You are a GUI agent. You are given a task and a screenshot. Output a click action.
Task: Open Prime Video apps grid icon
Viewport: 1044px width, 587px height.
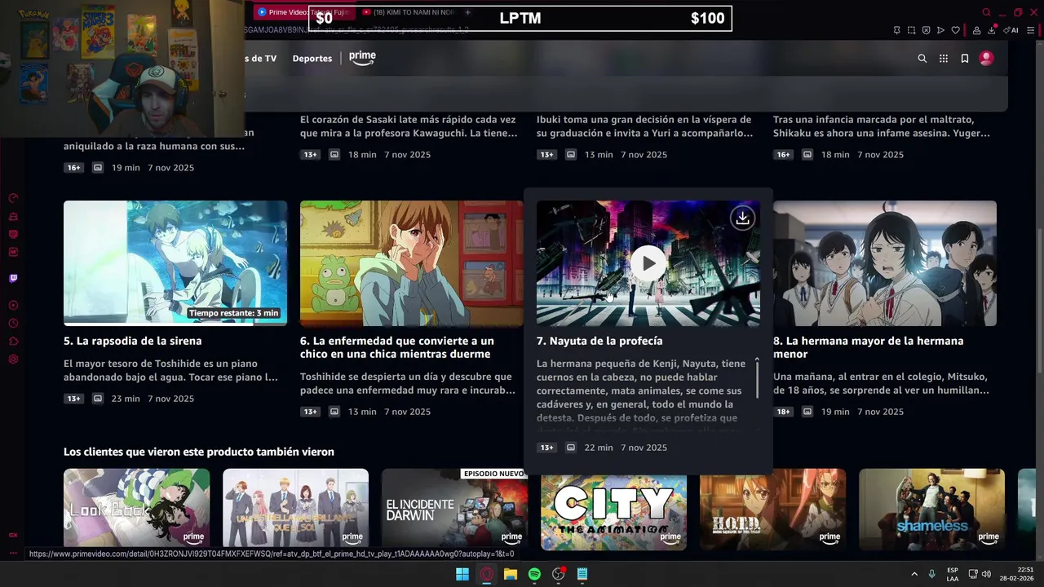point(944,59)
